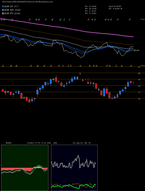Click the '26.68' EMA value label
The width and height of the screenshot is (145, 191).
[136, 50]
